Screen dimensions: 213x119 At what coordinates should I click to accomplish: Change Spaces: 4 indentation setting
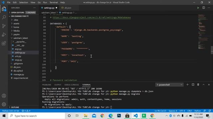click(x=173, y=111)
